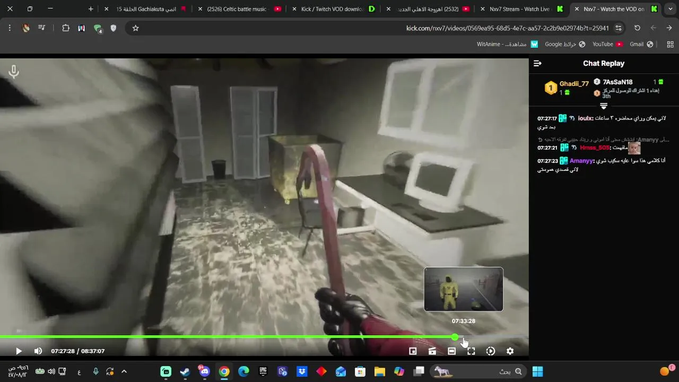
Task: Open Hmss_505 username in chat
Action: (595, 147)
